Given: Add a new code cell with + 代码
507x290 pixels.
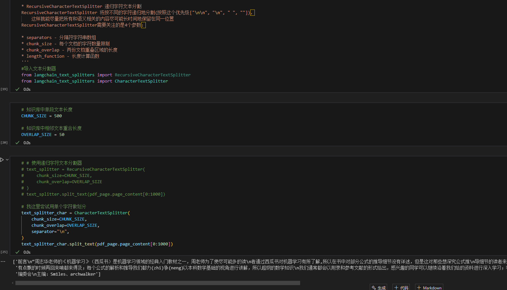Looking at the screenshot, I should coord(401,287).
